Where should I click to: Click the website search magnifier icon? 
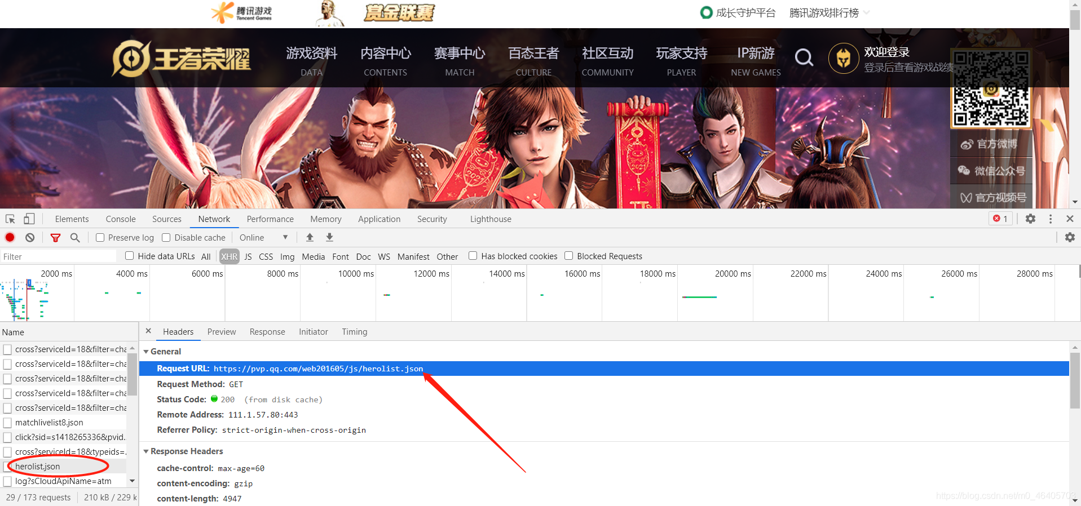pyautogui.click(x=804, y=57)
